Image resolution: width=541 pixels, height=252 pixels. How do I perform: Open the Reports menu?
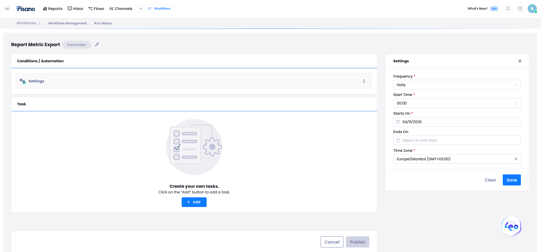53,8
